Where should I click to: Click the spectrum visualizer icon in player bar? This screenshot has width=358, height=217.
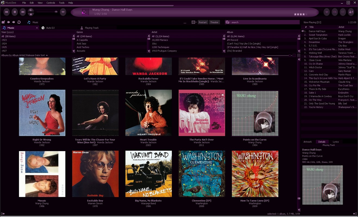click(85, 12)
